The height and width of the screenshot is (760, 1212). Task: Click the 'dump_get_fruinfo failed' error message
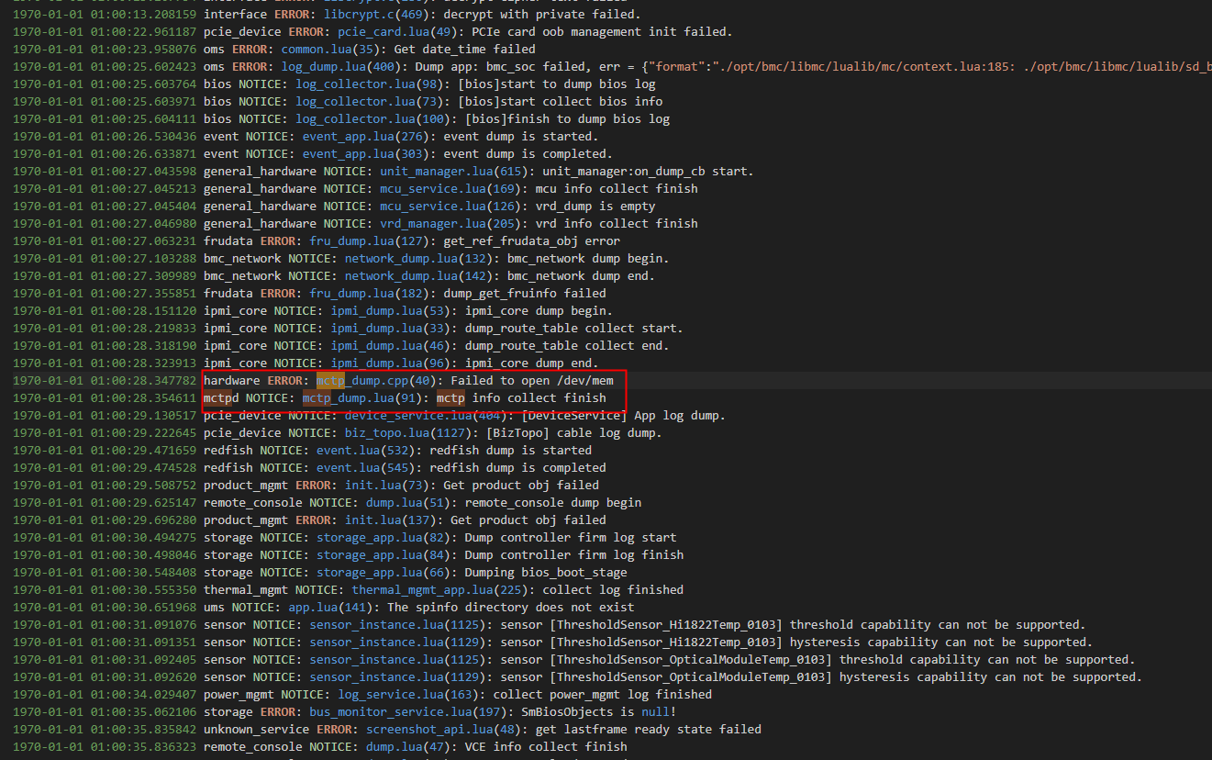[525, 294]
